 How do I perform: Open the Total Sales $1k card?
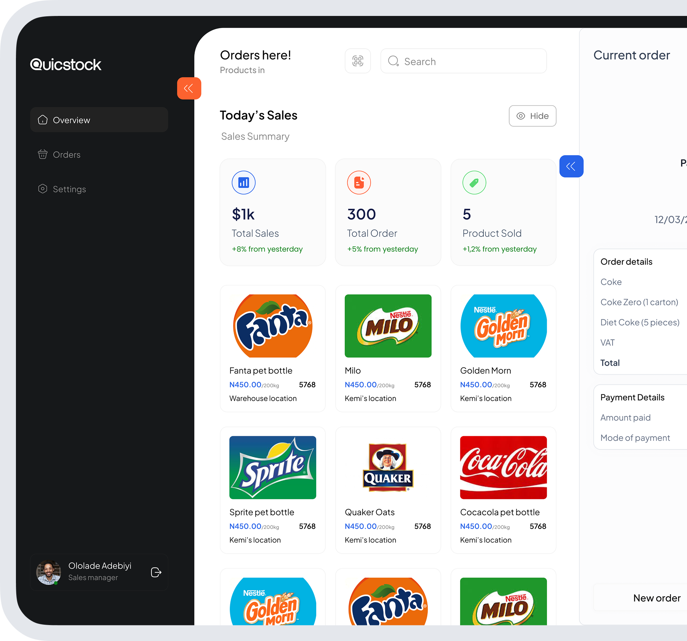(273, 212)
